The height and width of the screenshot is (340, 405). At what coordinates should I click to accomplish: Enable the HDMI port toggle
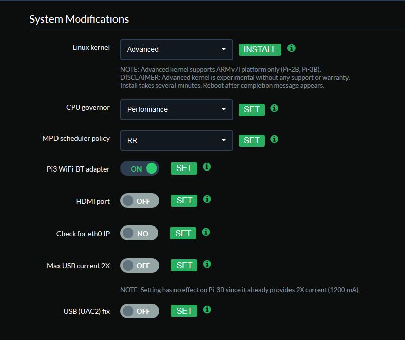(140, 201)
